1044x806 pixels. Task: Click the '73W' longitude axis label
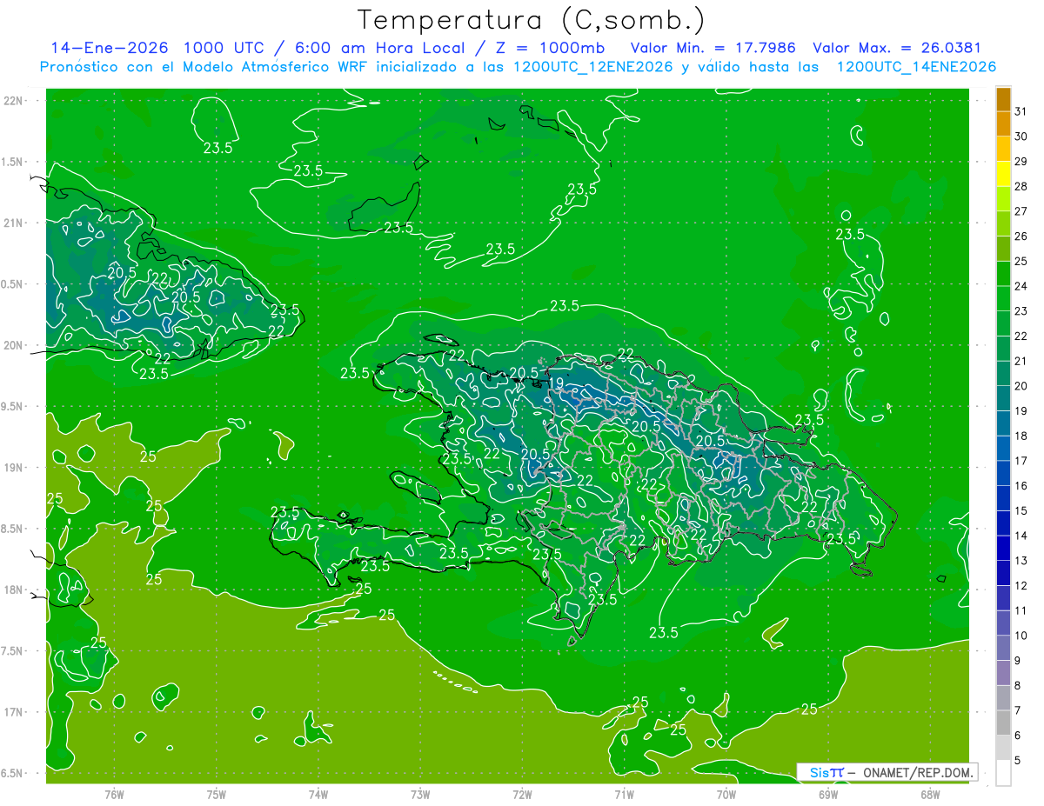420,794
